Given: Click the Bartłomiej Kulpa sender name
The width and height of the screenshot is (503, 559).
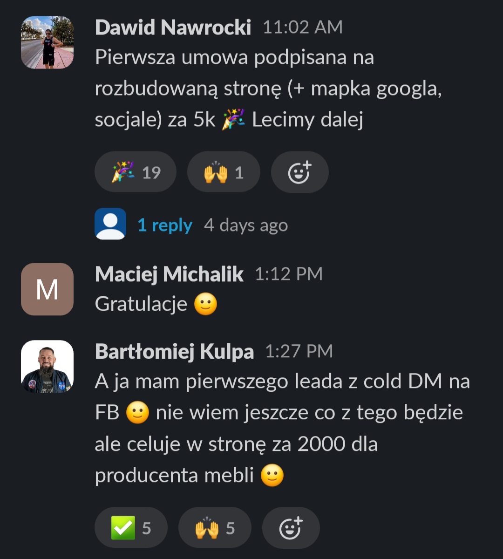Looking at the screenshot, I should pyautogui.click(x=174, y=352).
